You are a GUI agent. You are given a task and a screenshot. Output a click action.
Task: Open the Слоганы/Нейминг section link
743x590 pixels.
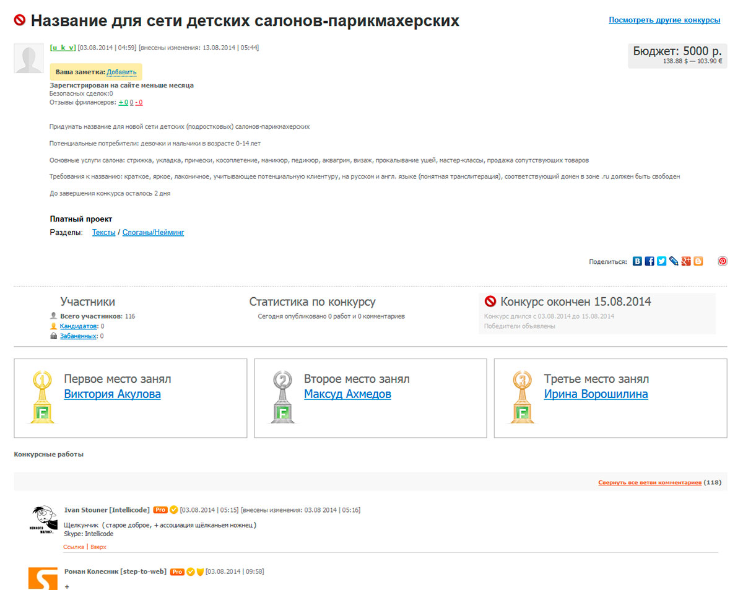pyautogui.click(x=153, y=232)
